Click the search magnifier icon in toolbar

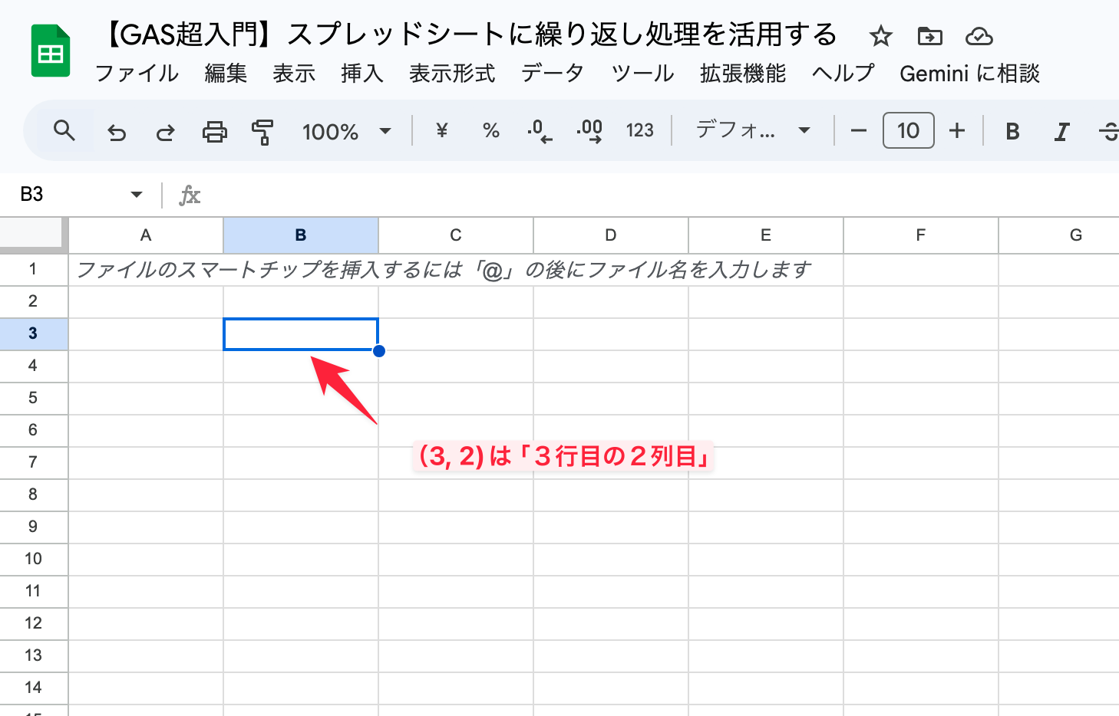point(64,131)
